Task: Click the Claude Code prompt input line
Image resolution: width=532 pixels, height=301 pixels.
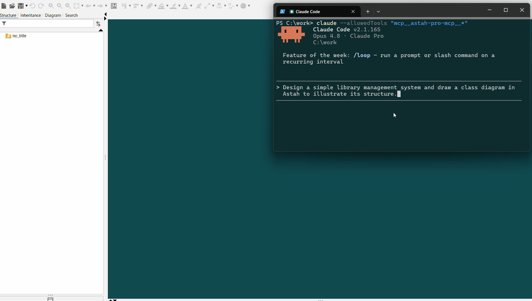Action: (399, 91)
